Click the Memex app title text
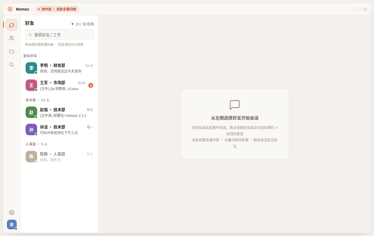The height and width of the screenshot is (236, 374). [x=22, y=9]
